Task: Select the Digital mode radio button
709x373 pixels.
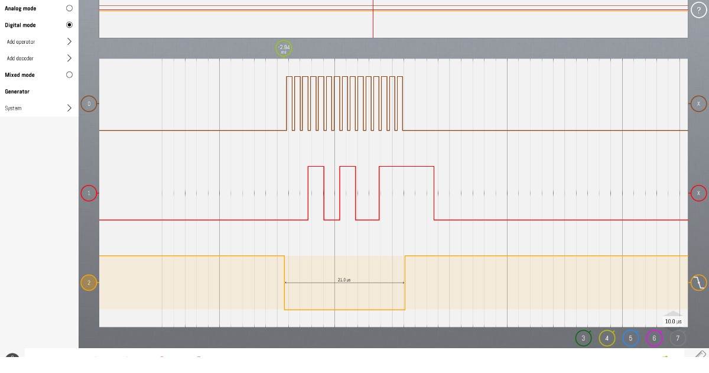Action: 69,25
